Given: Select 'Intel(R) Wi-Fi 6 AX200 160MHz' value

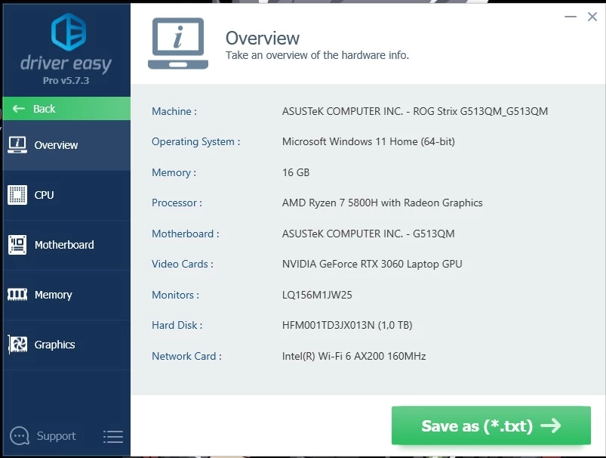Looking at the screenshot, I should point(354,356).
